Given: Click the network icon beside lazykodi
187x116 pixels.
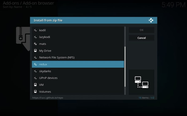Looking at the screenshot, I should (35, 37).
